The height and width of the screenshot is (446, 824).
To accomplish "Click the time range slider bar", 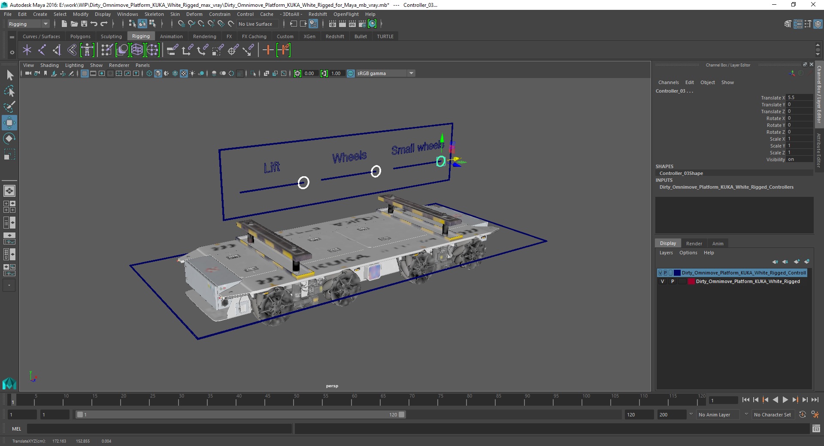I will pos(240,415).
